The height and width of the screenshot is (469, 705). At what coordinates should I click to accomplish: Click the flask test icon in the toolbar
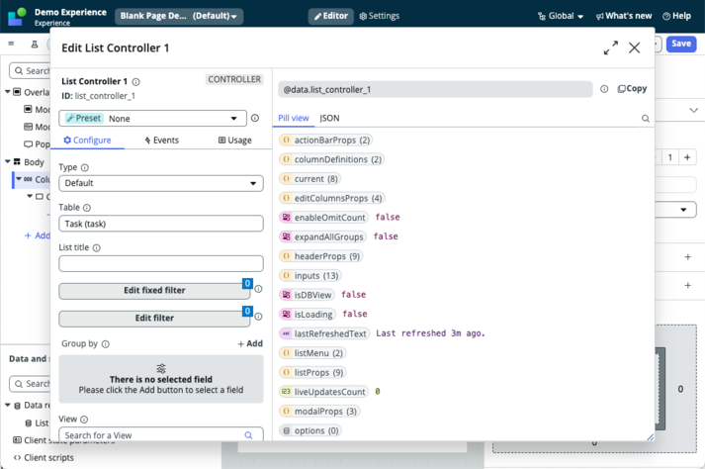(35, 45)
